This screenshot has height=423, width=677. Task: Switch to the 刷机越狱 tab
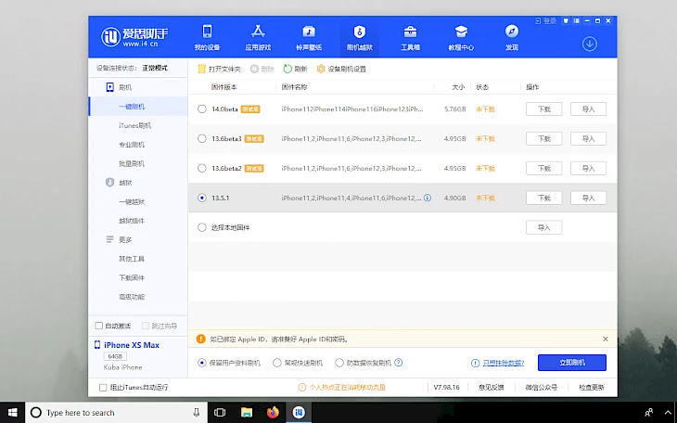pos(359,37)
